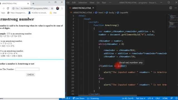
Task: Click "remainder = chknumber%10;" line
Action: click(120, 50)
